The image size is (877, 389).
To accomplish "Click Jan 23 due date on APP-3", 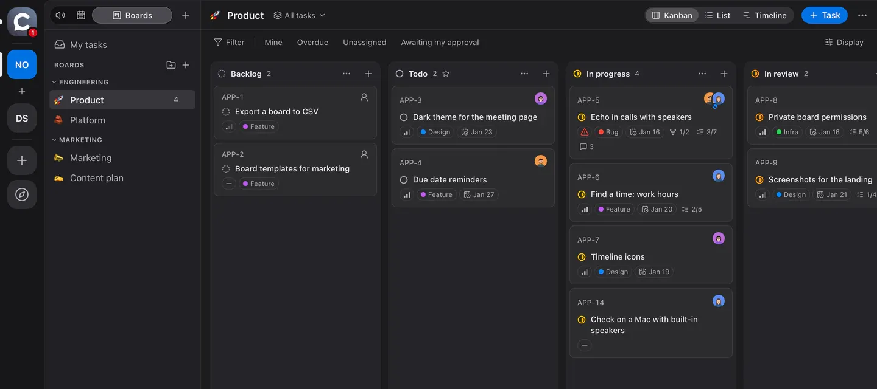I will (476, 132).
